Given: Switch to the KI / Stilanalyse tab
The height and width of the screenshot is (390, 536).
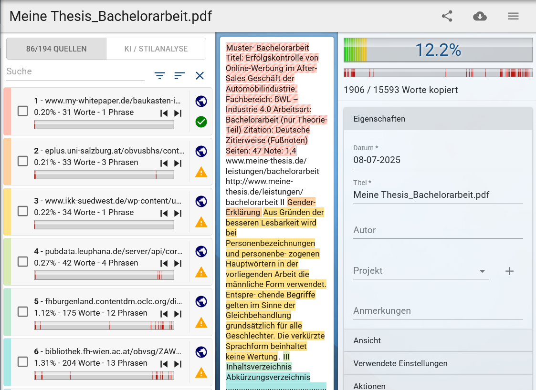Looking at the screenshot, I should pos(156,49).
